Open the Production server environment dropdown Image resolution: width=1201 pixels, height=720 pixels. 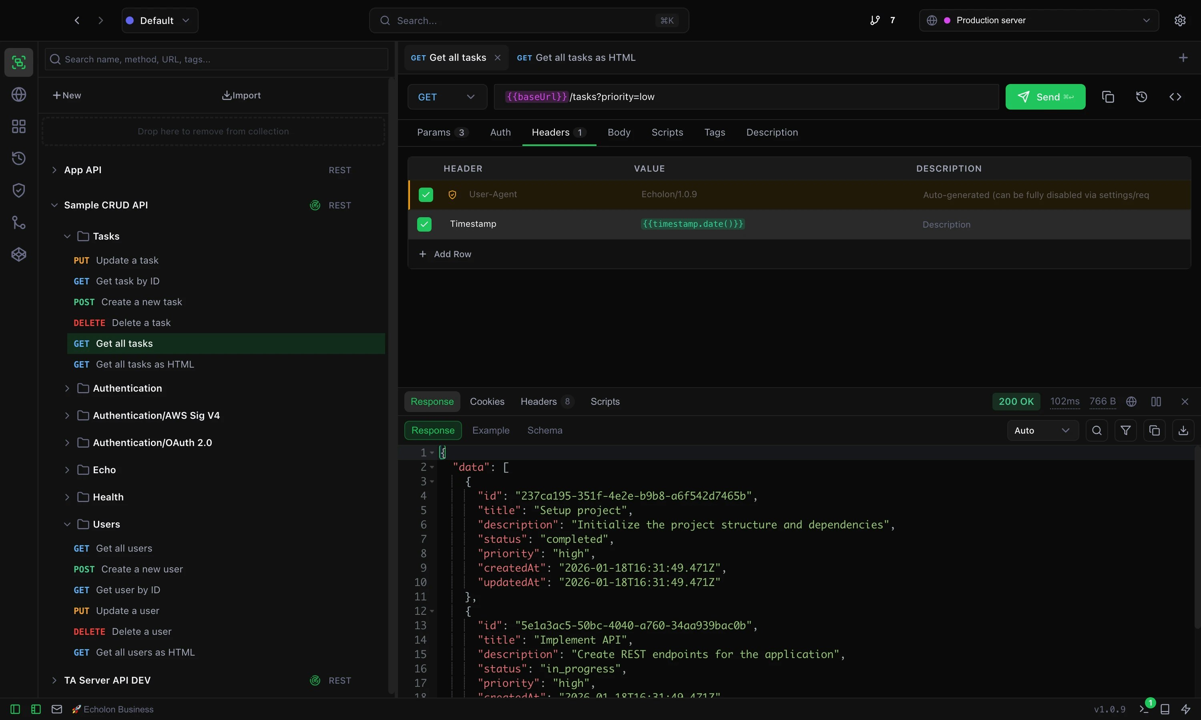[1038, 20]
